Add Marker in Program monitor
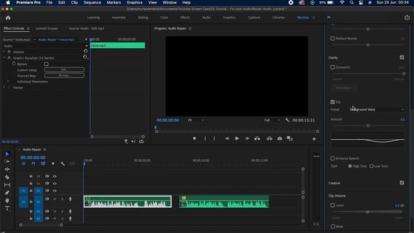Image resolution: width=414 pixels, height=233 pixels. (194, 139)
